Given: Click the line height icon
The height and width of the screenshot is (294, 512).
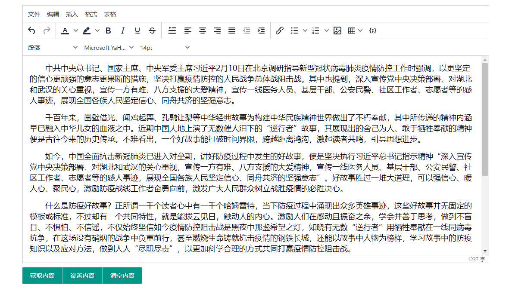Looking at the screenshot, I should 172,31.
